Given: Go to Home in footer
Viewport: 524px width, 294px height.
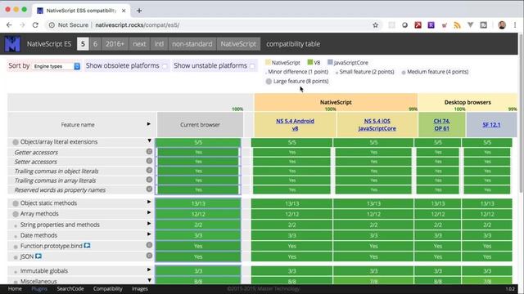Looking at the screenshot, I should [x=15, y=288].
